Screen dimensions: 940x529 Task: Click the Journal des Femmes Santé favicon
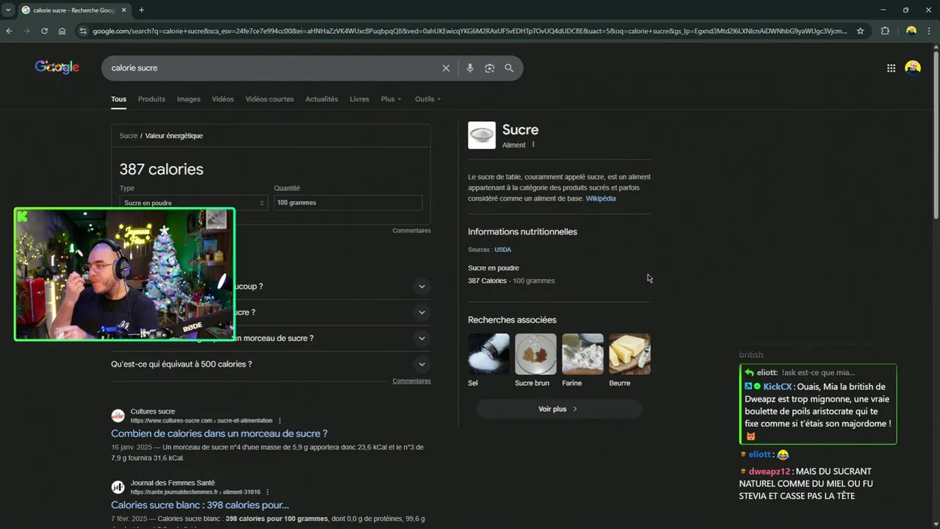click(117, 487)
